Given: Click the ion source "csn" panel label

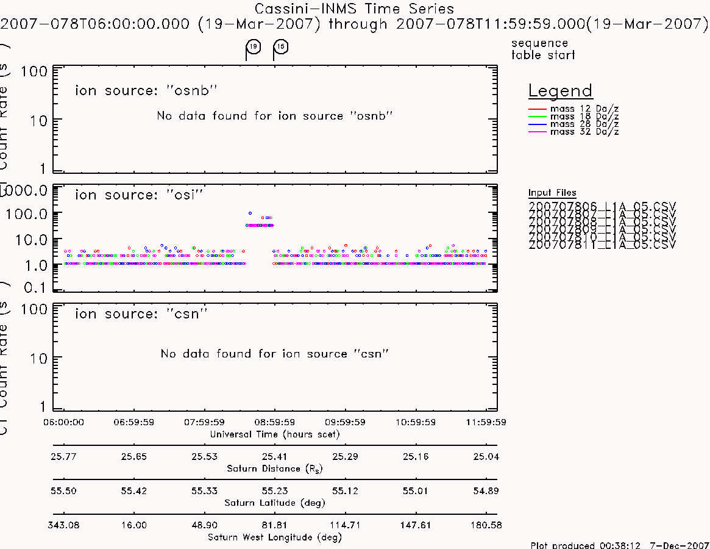Looking at the screenshot, I should pos(141,314).
